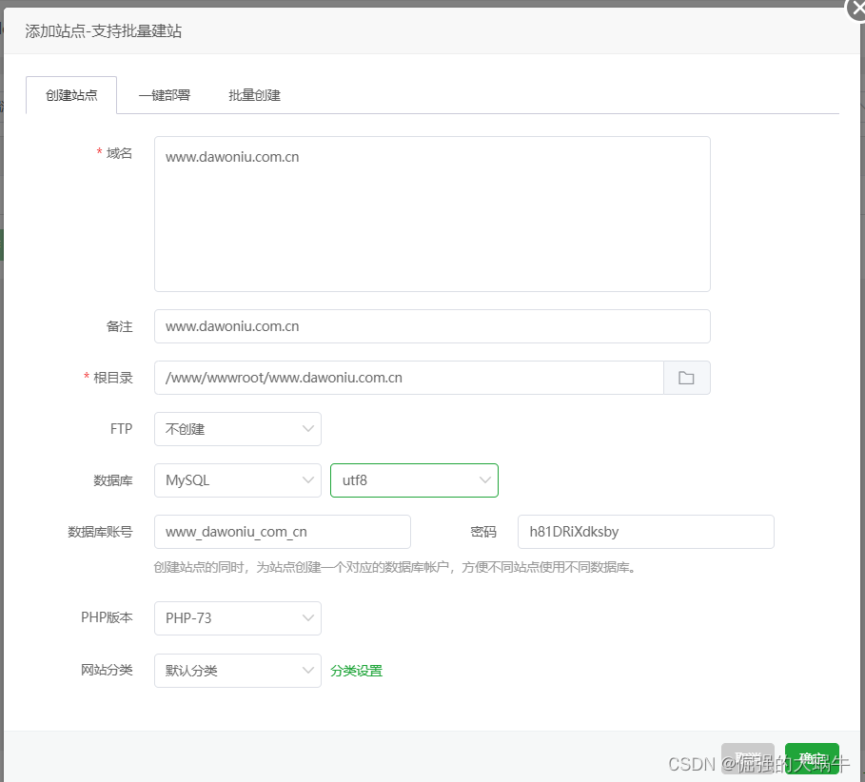This screenshot has width=865, height=782.
Task: Open the 分类设置 link
Action: pos(356,671)
